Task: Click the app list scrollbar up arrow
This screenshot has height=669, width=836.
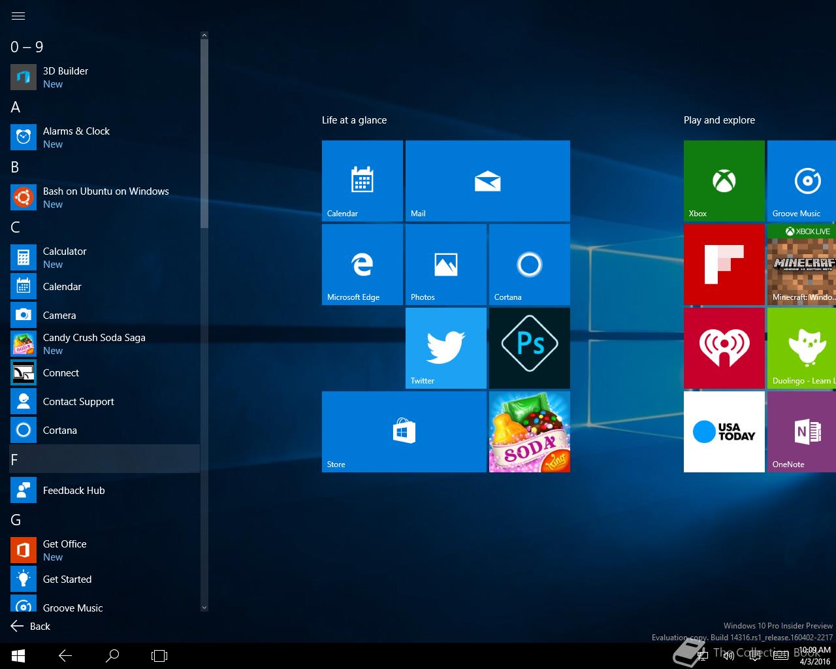Action: [204, 35]
